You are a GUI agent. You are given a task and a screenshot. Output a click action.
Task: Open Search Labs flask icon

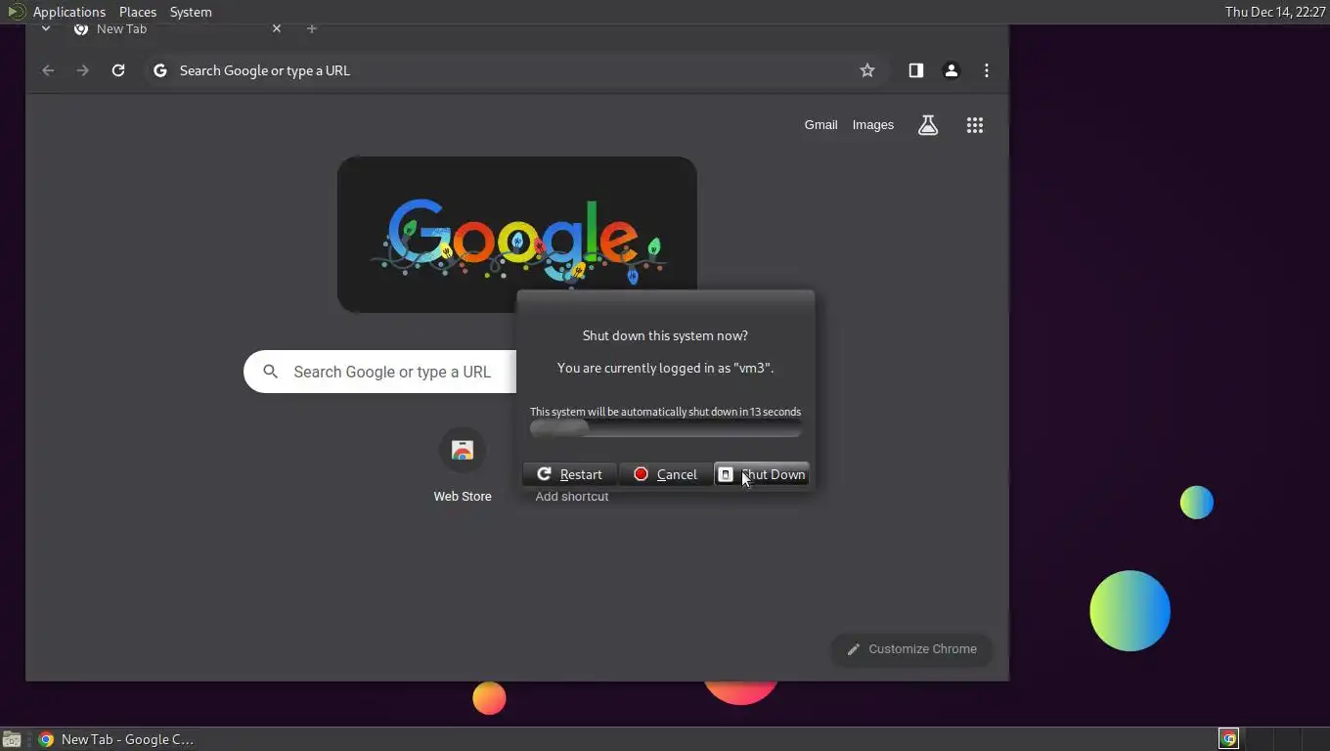928,125
